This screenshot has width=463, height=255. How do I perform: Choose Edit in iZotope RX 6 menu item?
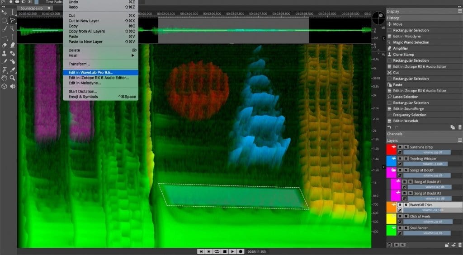100,78
